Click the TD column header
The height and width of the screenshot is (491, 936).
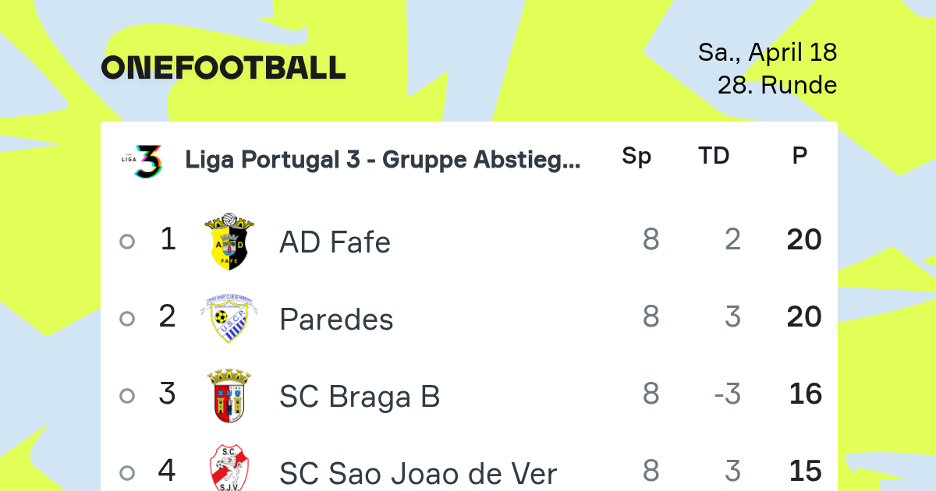713,157
